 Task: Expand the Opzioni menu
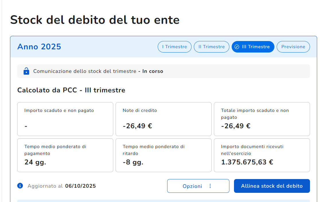click(192, 186)
